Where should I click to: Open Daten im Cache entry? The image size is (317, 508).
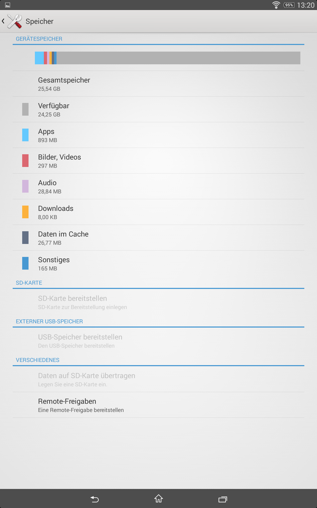coord(158,237)
